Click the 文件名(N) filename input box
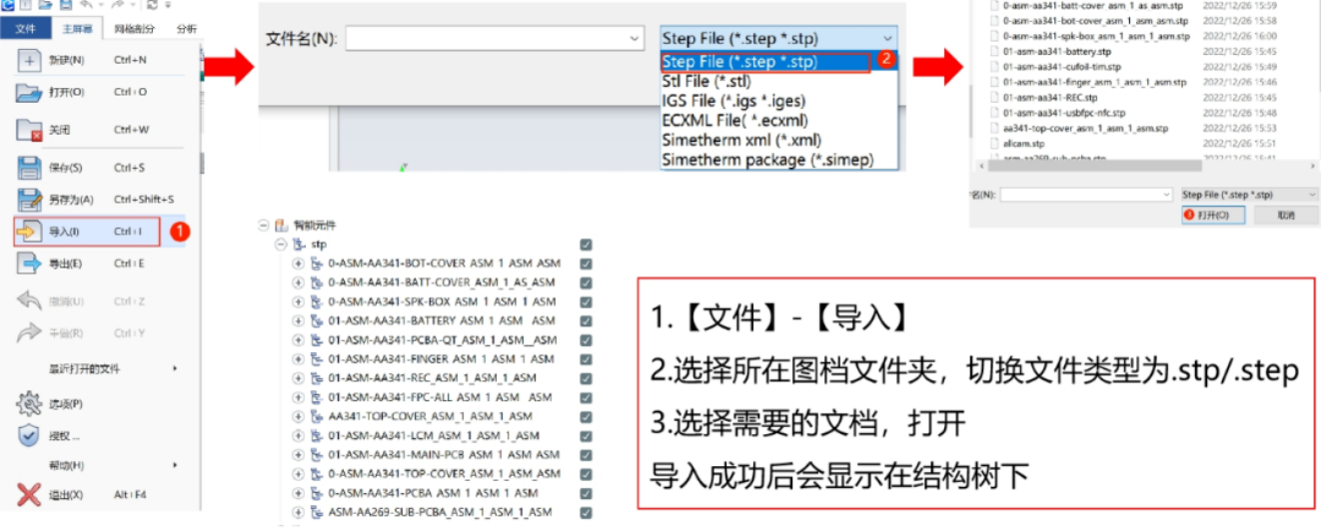This screenshot has width=1326, height=528. point(496,38)
